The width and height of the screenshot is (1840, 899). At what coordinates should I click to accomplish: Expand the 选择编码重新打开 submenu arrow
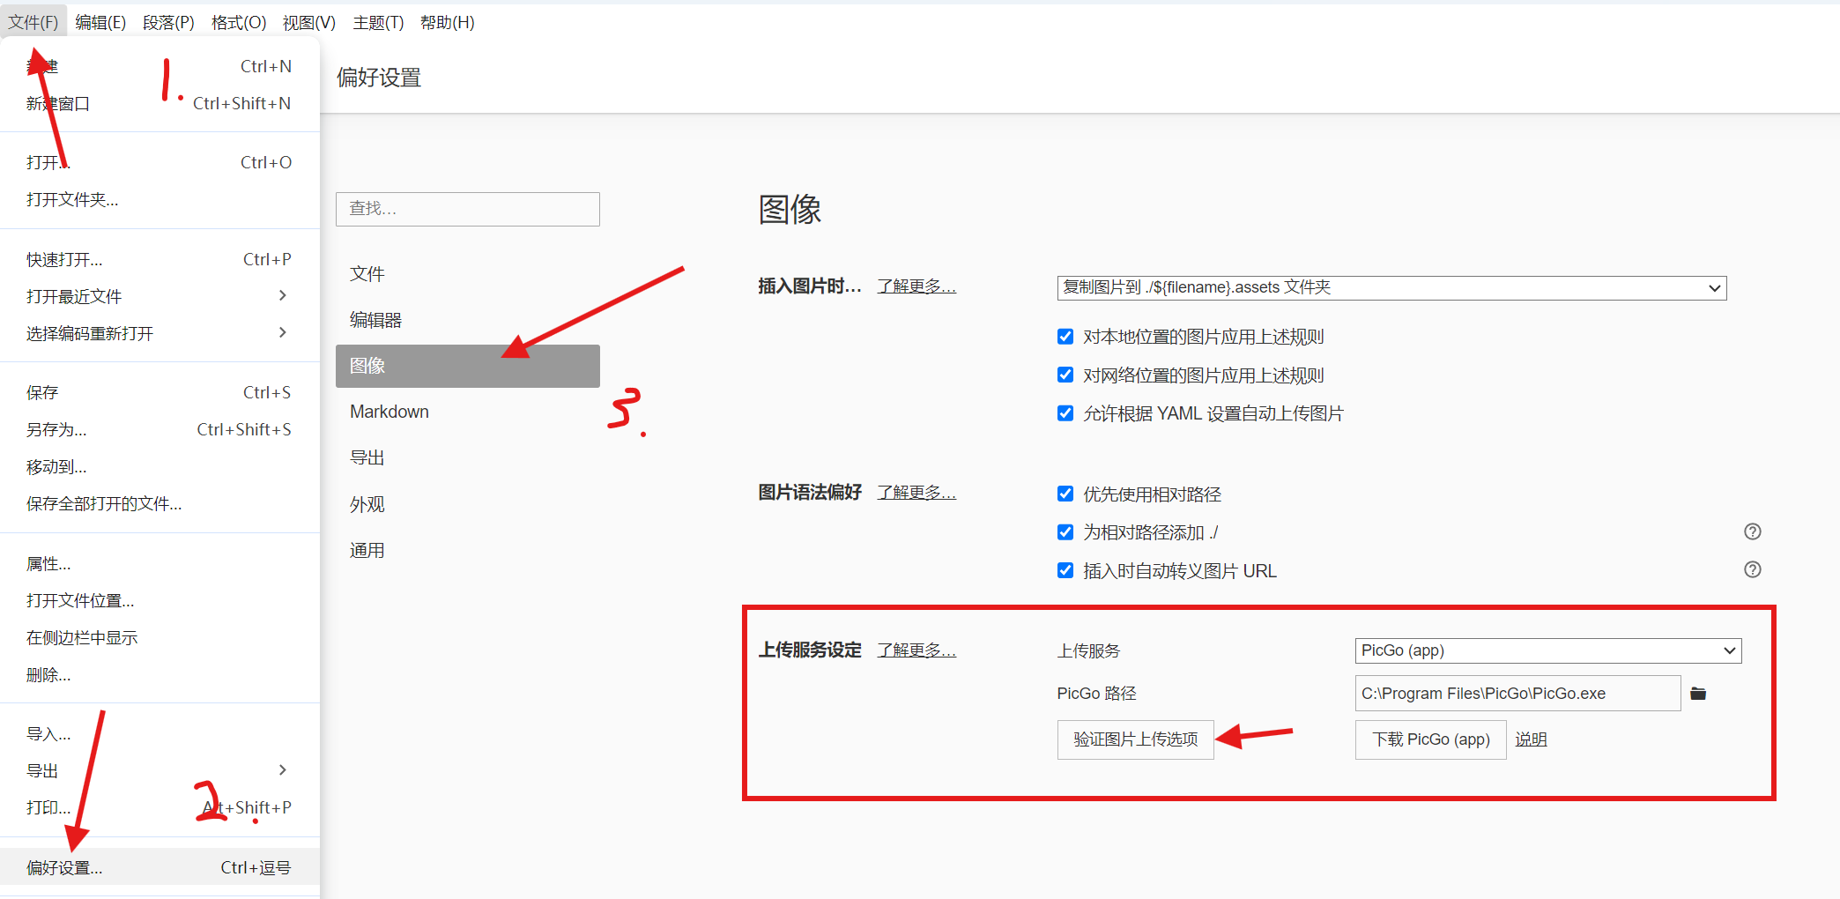tap(282, 332)
